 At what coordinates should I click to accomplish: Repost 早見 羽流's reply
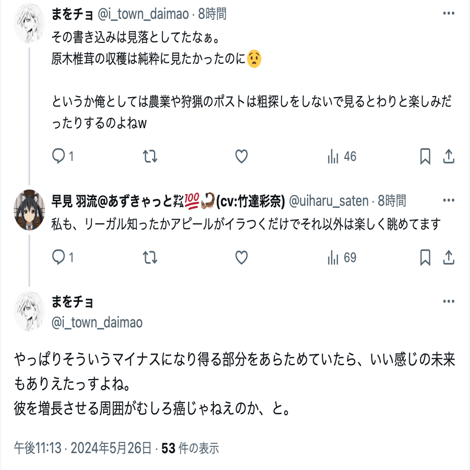(x=150, y=258)
